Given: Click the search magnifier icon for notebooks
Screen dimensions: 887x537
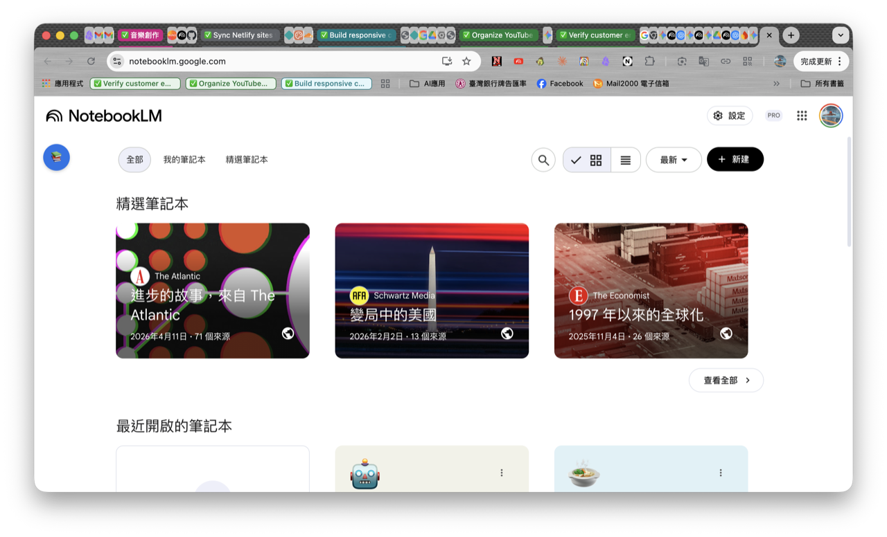Looking at the screenshot, I should (x=543, y=160).
